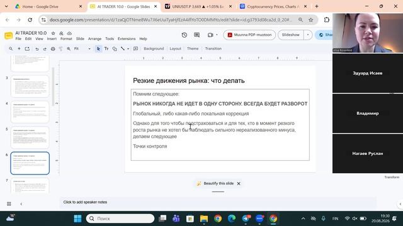Image resolution: width=403 pixels, height=226 pixels.
Task: Open Wi-Fi network icon in tray
Action: coord(347,218)
